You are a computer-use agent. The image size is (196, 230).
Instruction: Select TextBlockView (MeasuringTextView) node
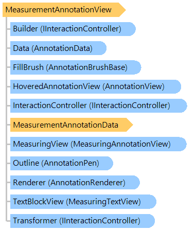coord(83,202)
